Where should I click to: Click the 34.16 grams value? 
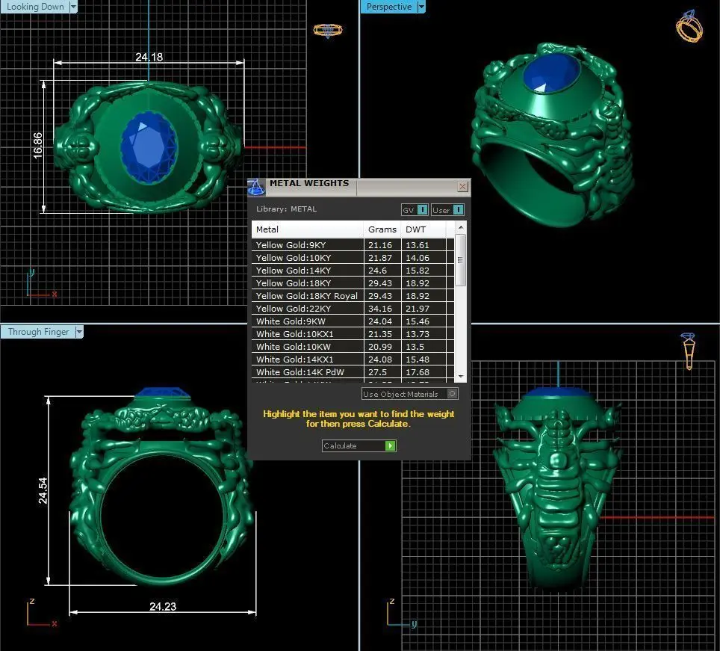click(x=379, y=309)
